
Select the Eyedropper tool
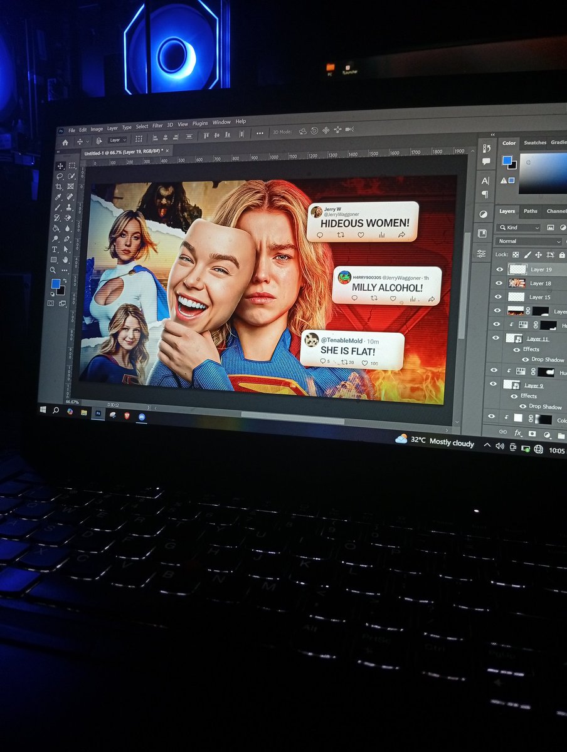click(x=58, y=197)
